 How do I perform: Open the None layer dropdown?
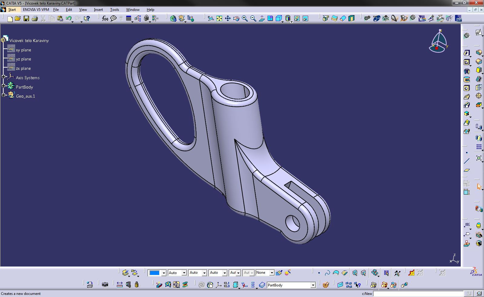272,273
